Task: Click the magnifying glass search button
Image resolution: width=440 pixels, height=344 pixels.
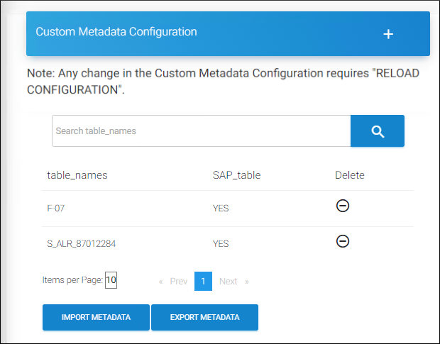Action: click(x=378, y=131)
